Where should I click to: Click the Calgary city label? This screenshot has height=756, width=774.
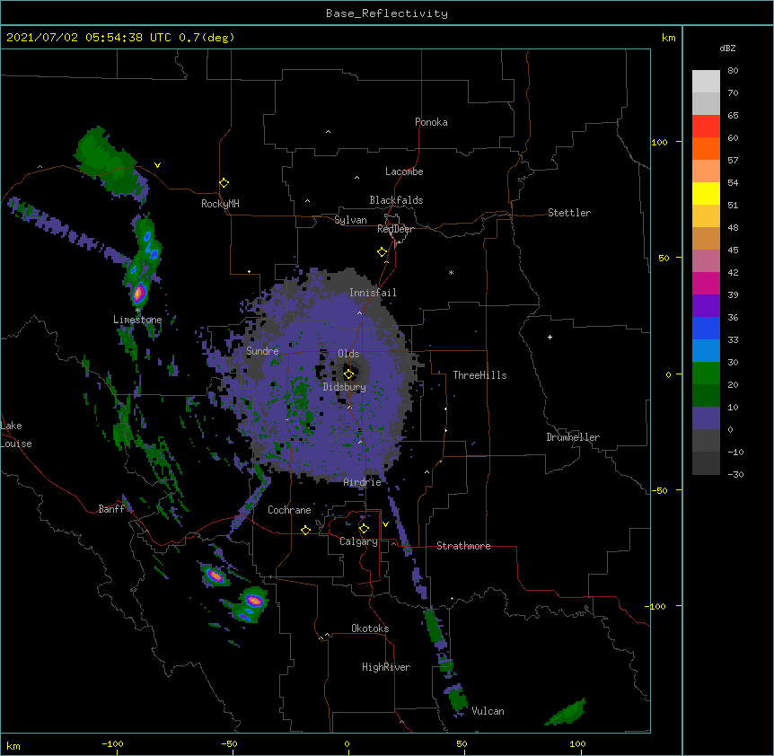coord(358,541)
